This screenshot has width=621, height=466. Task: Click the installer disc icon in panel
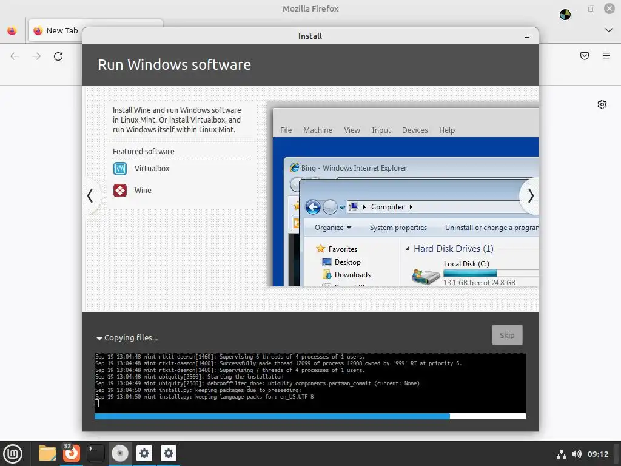(120, 453)
